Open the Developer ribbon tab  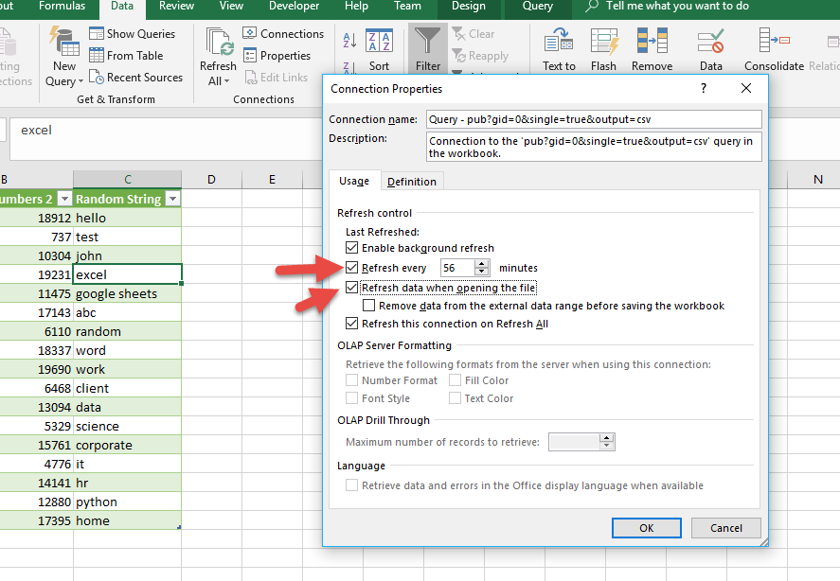pyautogui.click(x=295, y=6)
